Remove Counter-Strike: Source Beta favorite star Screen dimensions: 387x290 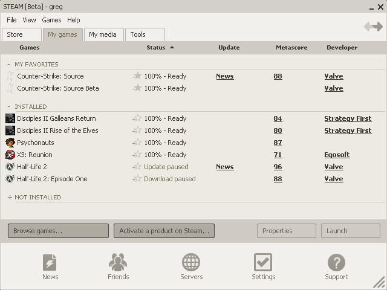(x=137, y=88)
